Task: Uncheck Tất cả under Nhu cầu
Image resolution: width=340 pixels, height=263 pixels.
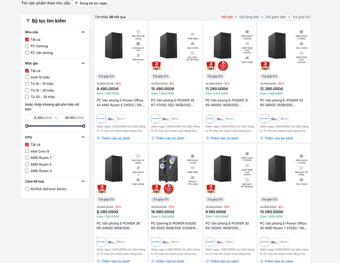Action: pyautogui.click(x=27, y=40)
